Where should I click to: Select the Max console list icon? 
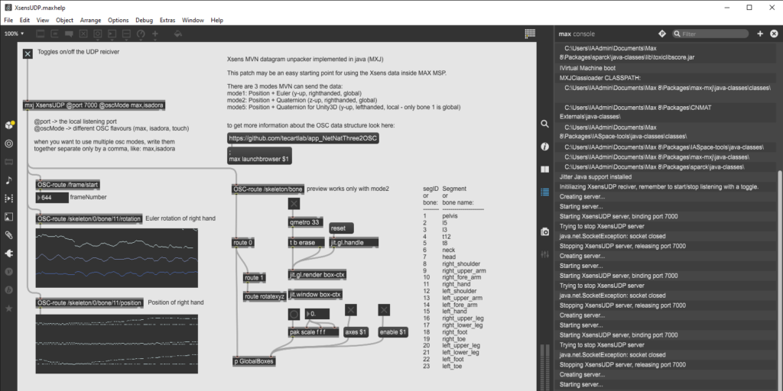(544, 192)
